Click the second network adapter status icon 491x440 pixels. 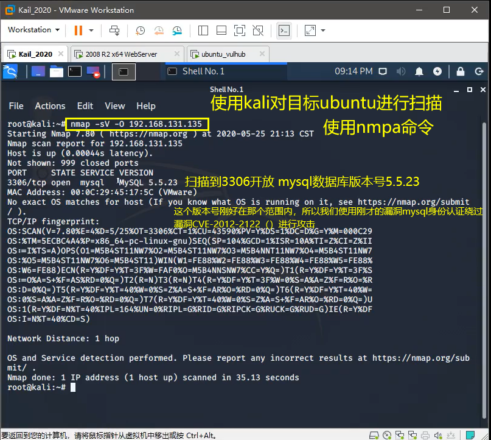[x=413, y=435]
